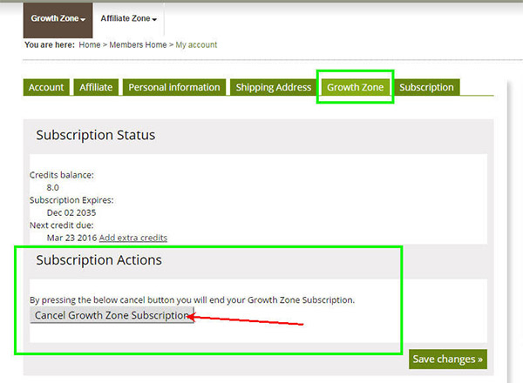The image size is (523, 383).
Task: Click the Subscription Status heading
Action: (96, 135)
